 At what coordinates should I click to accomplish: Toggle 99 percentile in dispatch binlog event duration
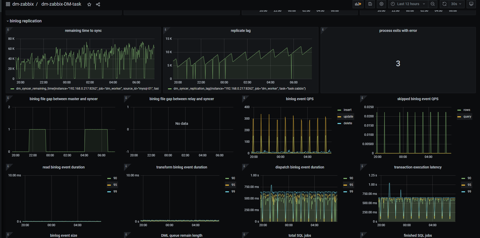point(351,192)
